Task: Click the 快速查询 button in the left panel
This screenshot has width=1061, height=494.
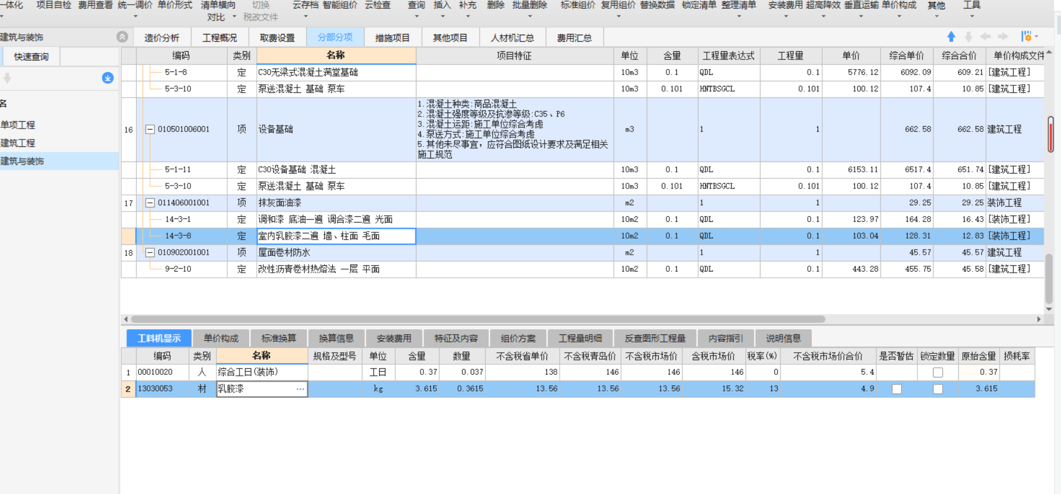Action: pyautogui.click(x=31, y=56)
